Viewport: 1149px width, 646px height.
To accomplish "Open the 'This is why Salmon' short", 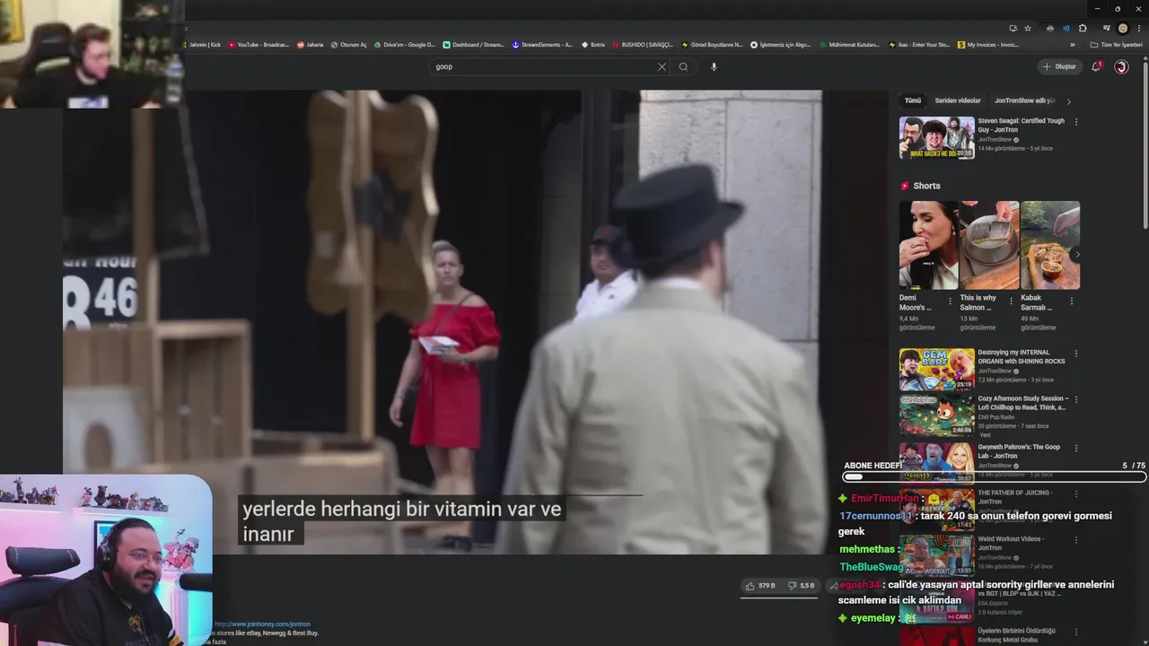I will [988, 245].
